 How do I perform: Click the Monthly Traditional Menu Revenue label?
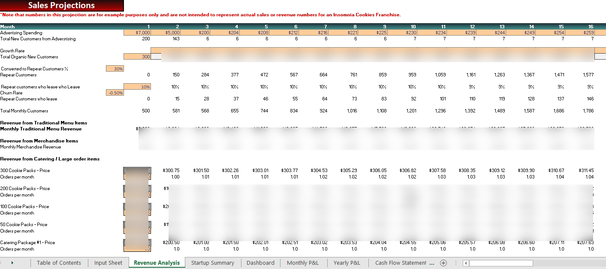tap(41, 129)
